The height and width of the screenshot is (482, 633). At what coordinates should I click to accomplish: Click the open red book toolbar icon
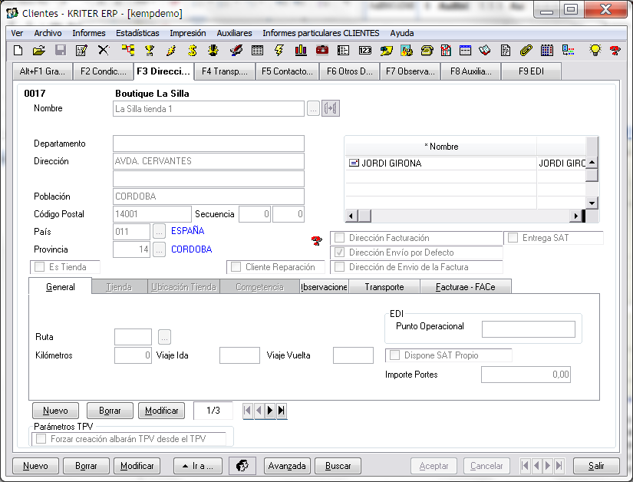pos(484,51)
